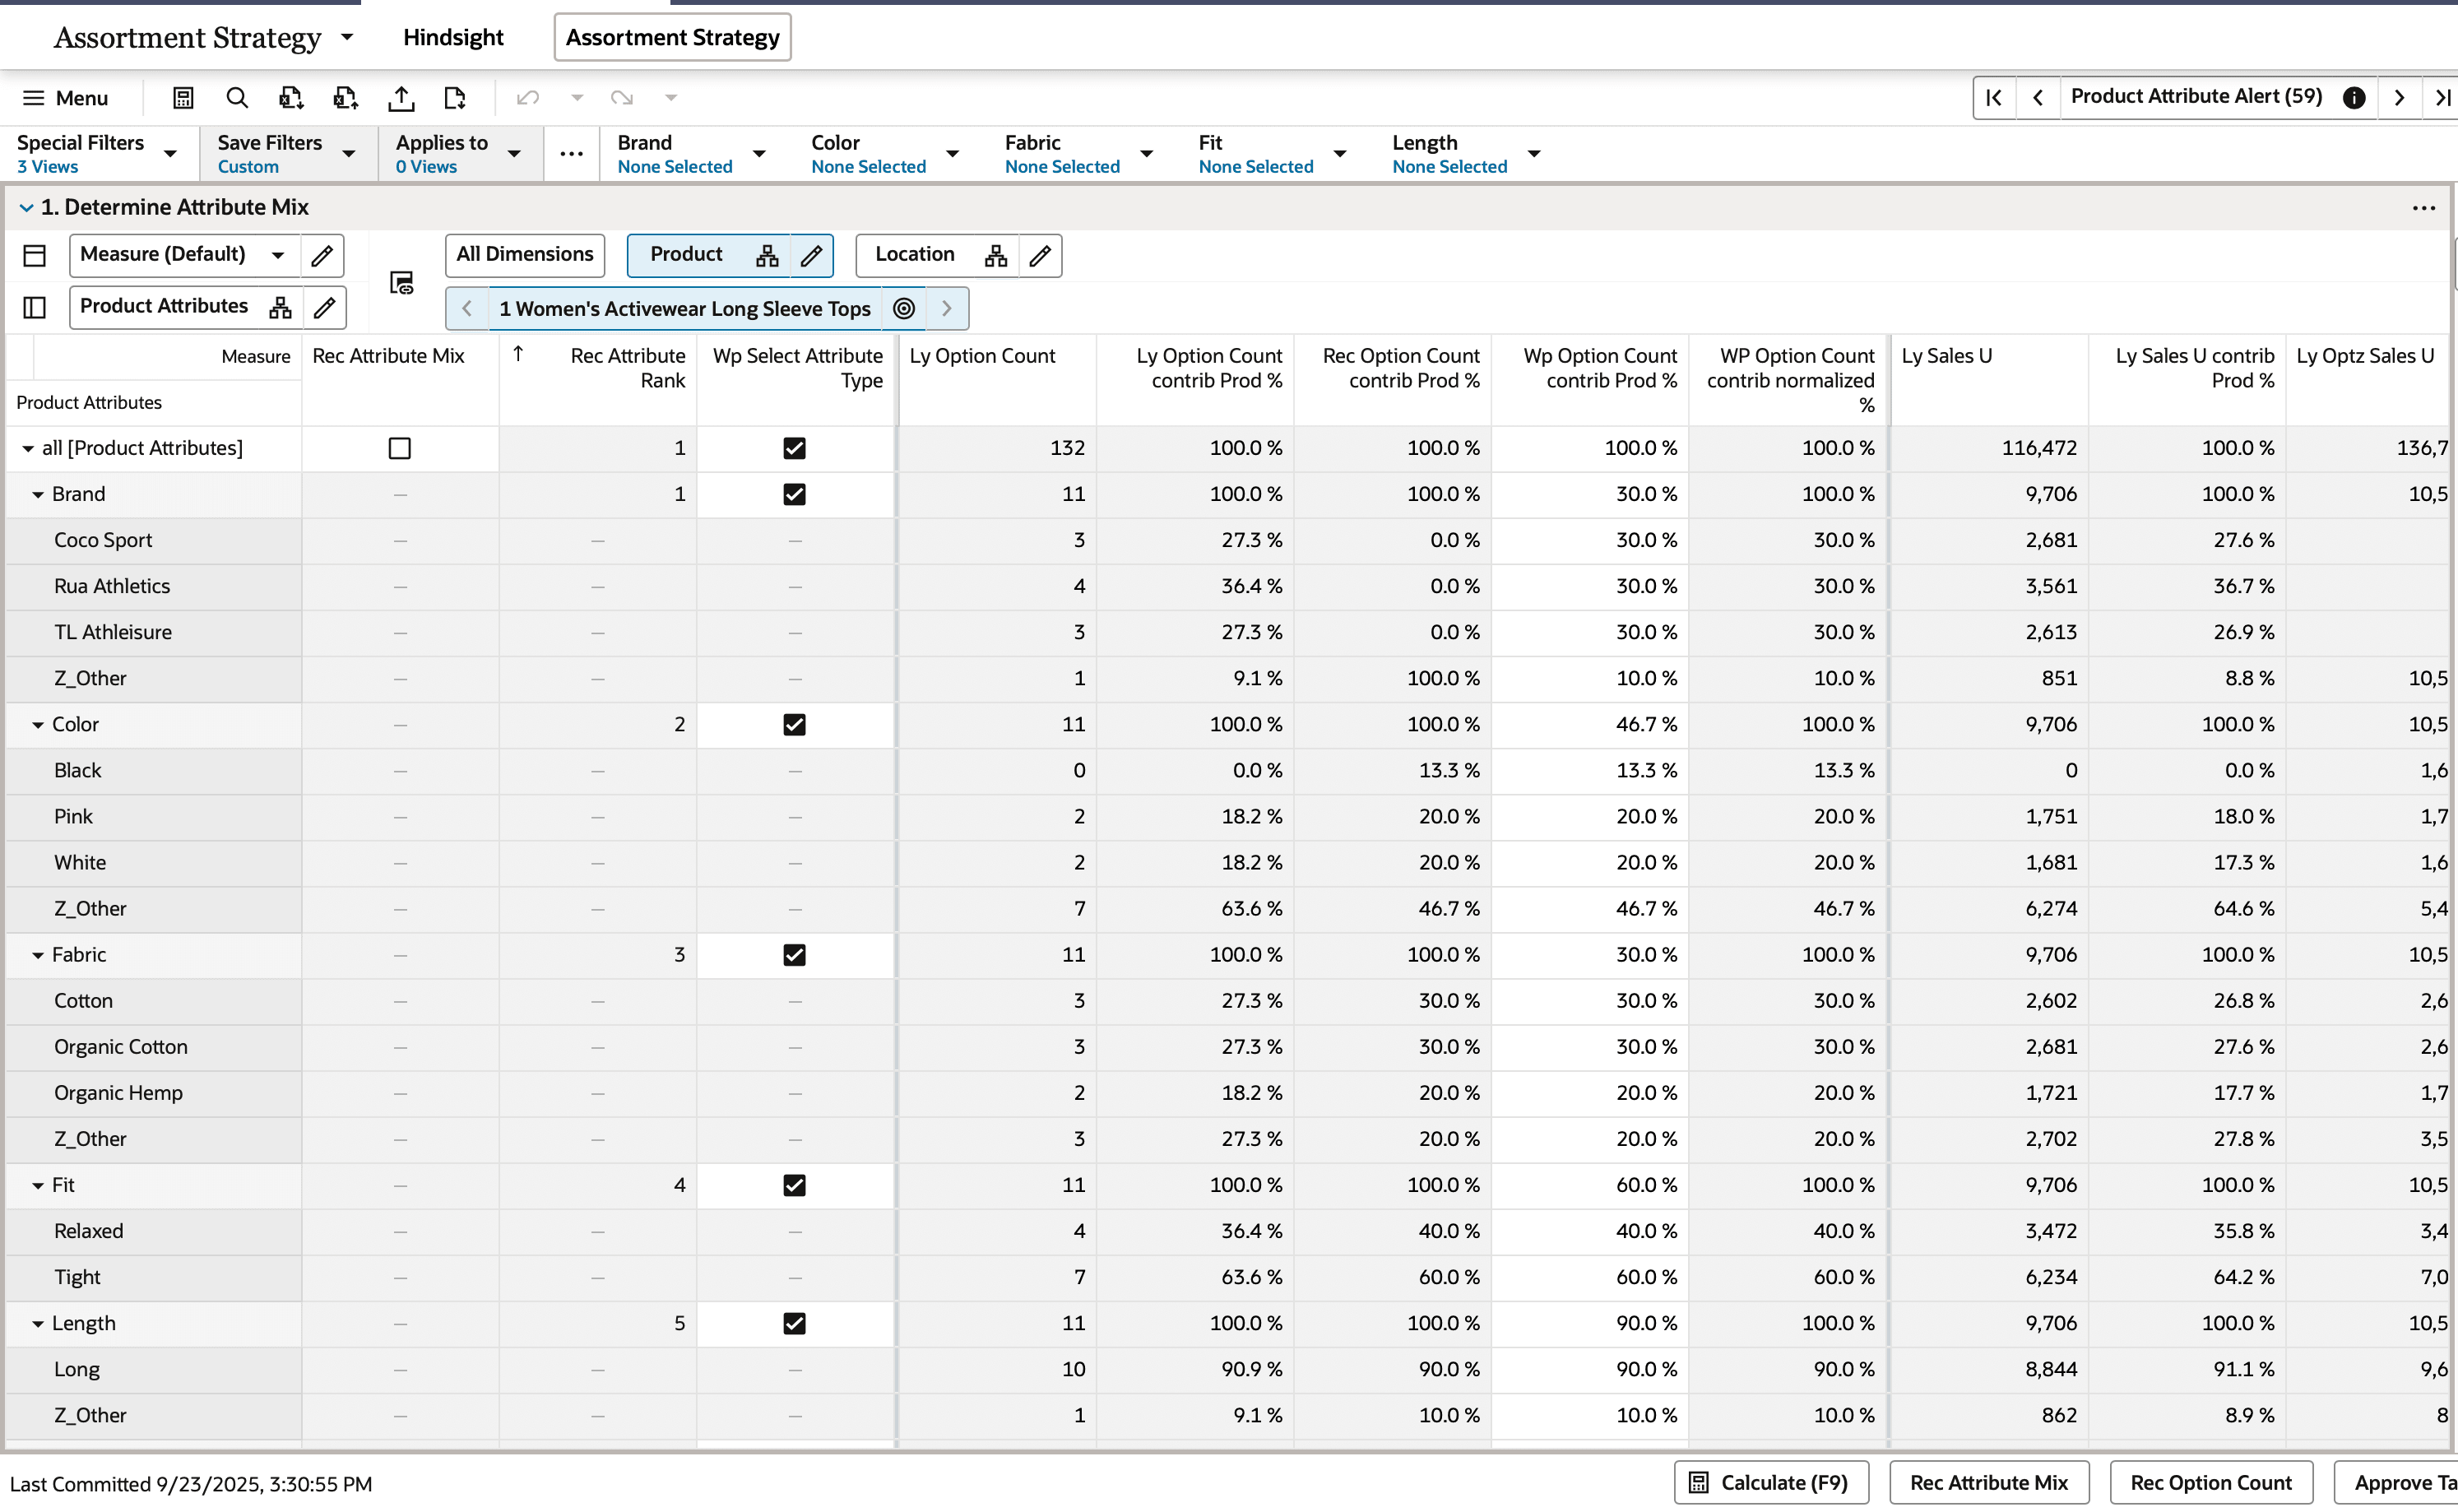Switch to the Hindsight tab
2458x1512 pixels.
453,37
